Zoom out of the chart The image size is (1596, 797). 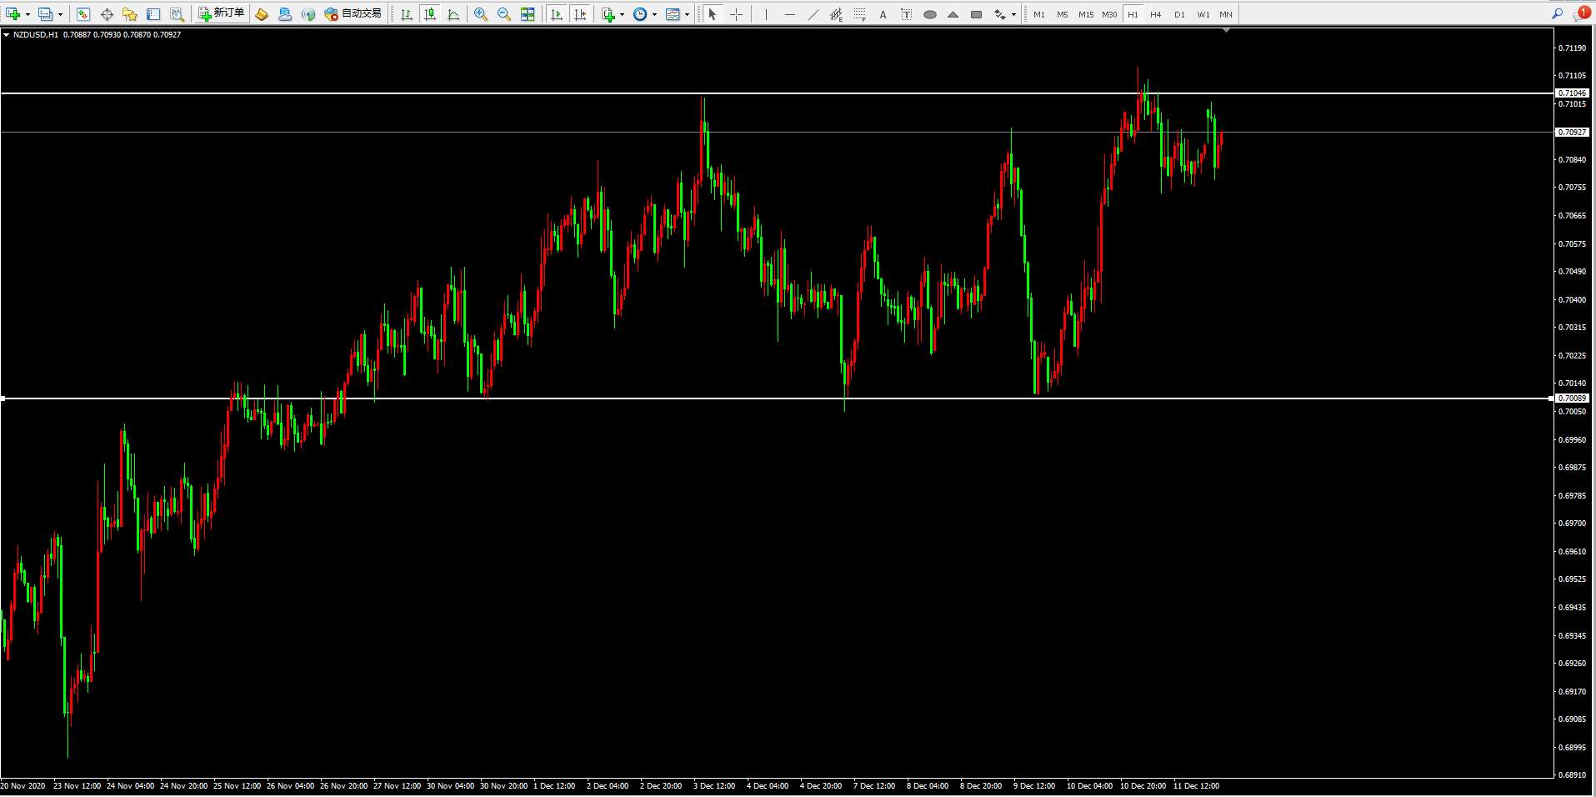[504, 14]
